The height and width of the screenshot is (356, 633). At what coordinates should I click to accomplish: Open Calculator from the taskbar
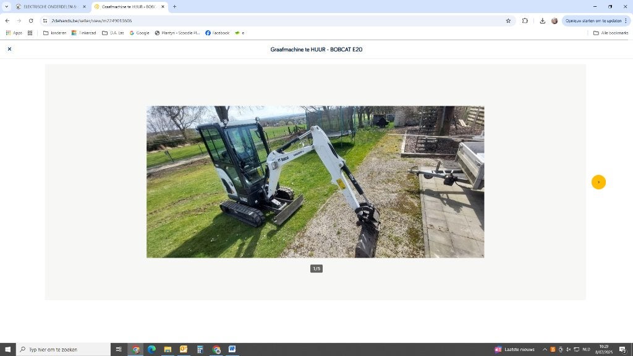tap(200, 350)
